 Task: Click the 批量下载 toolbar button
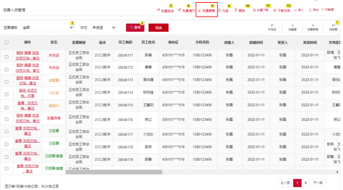261,10
